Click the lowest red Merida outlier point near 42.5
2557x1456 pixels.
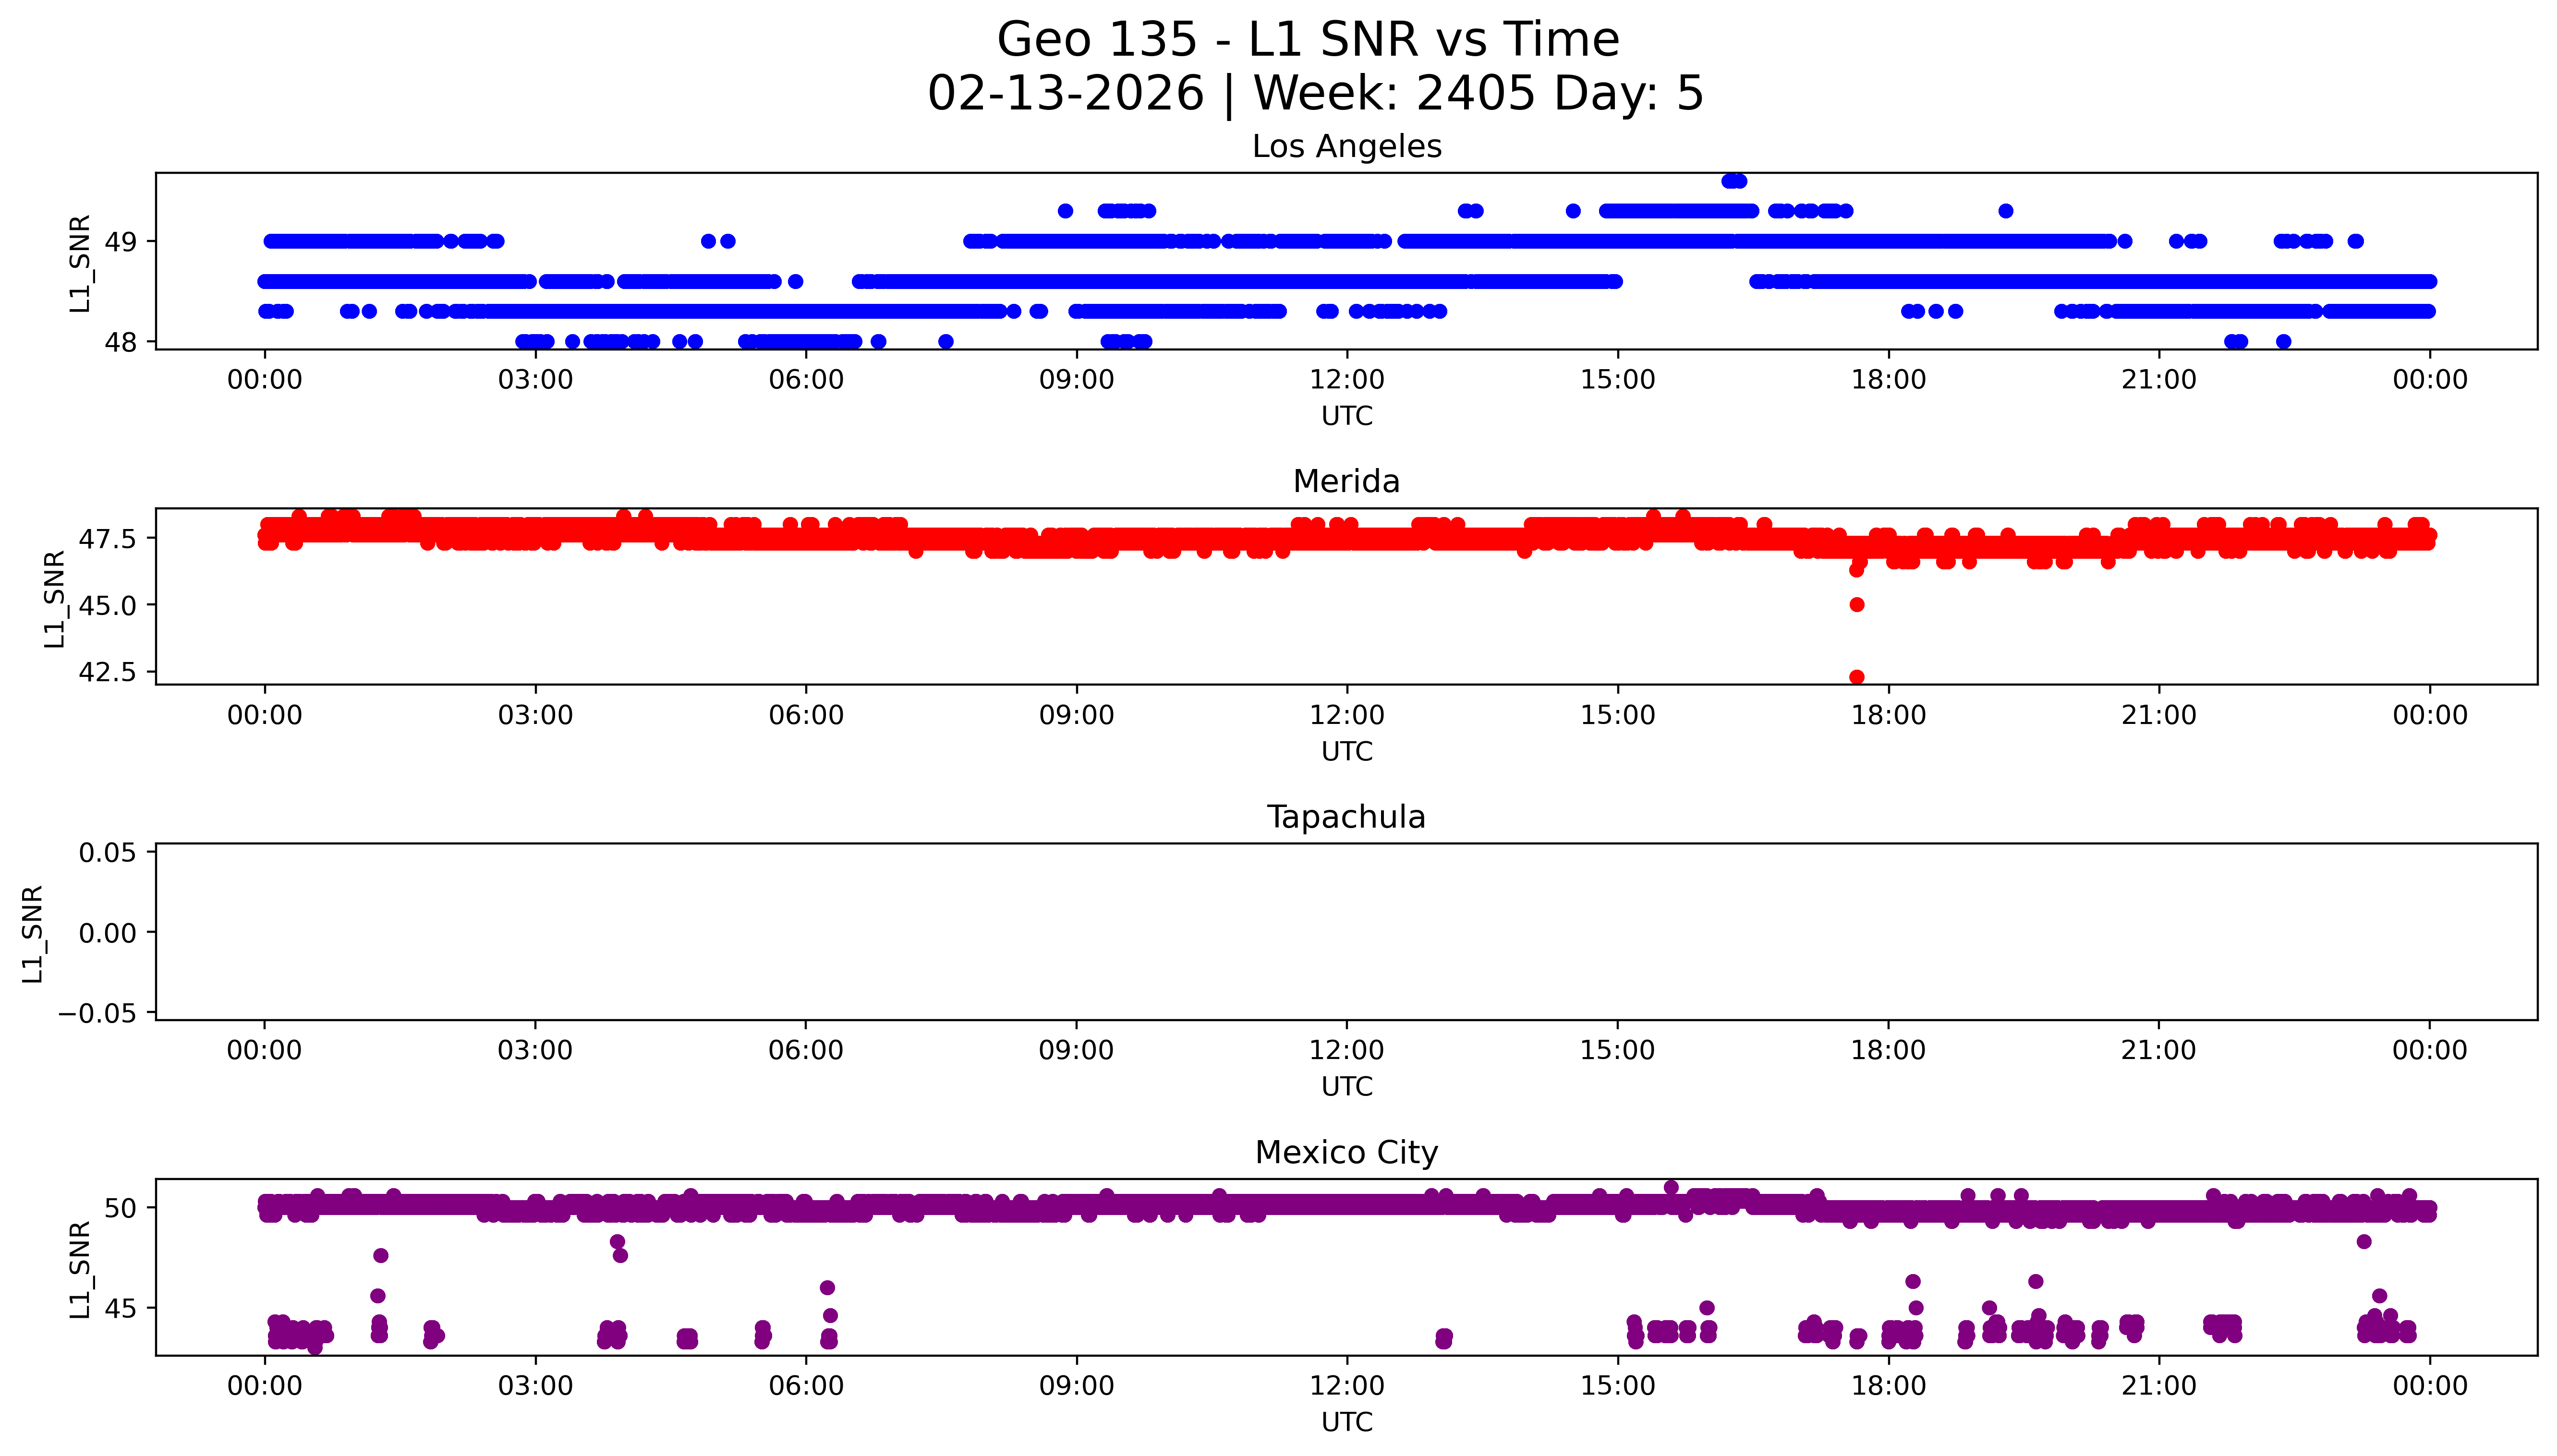coord(1856,677)
